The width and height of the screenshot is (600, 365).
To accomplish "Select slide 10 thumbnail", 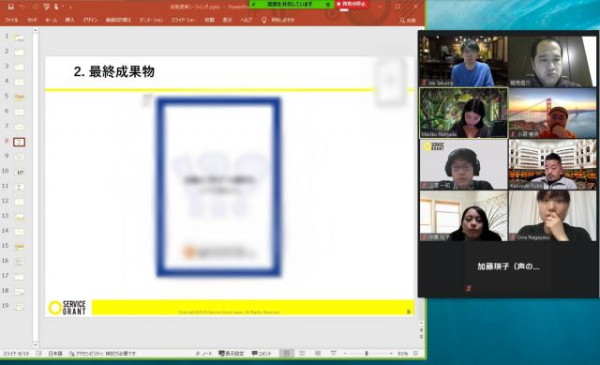I will coord(19,172).
